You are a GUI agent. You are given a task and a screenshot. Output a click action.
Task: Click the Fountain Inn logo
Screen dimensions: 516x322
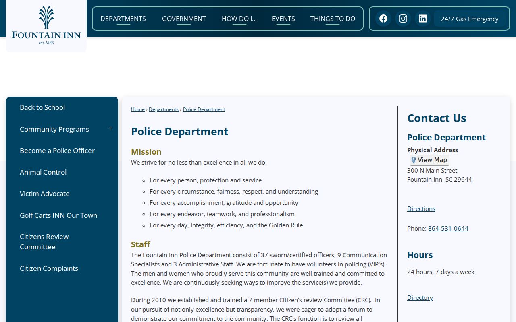pyautogui.click(x=46, y=25)
